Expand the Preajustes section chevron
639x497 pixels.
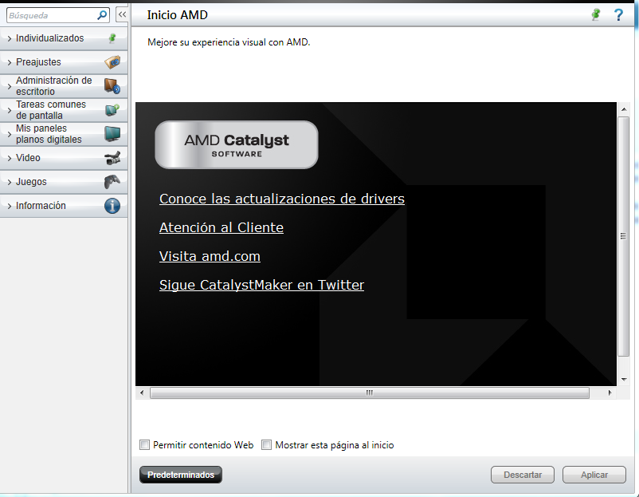tap(10, 62)
